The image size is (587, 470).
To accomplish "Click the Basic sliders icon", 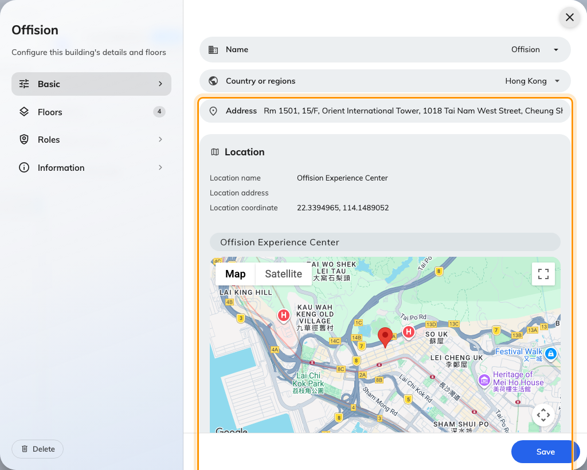I will [x=24, y=84].
